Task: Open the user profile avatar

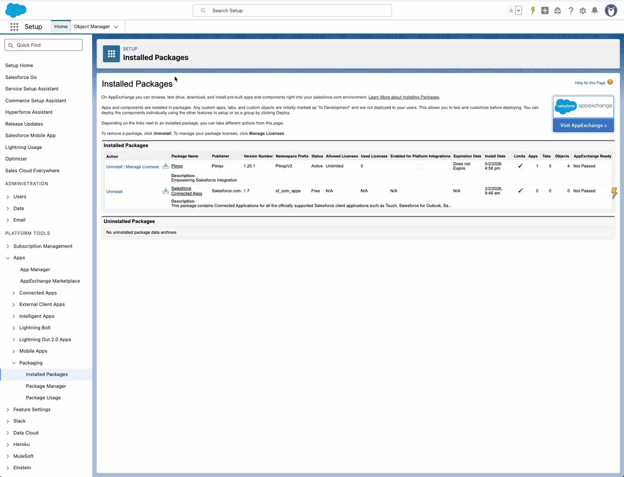Action: pos(611,10)
